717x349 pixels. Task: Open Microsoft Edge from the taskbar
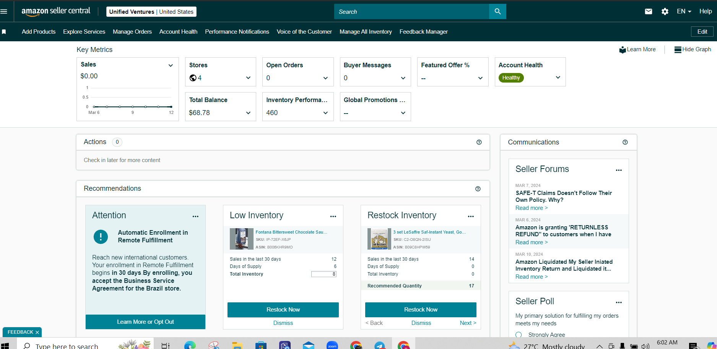190,345
